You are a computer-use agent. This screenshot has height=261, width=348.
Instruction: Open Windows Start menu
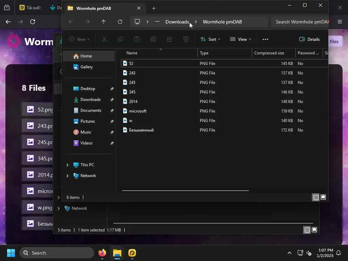[11, 253]
